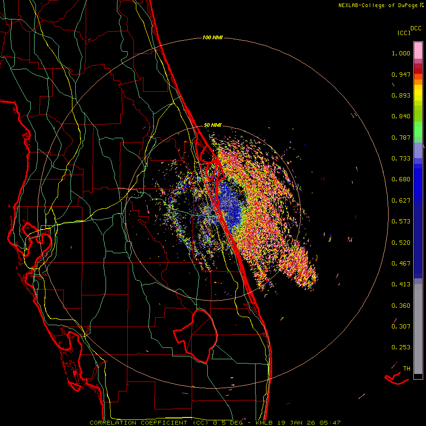Click the 0.787 scale value
The image size is (426, 426).
[x=401, y=137]
